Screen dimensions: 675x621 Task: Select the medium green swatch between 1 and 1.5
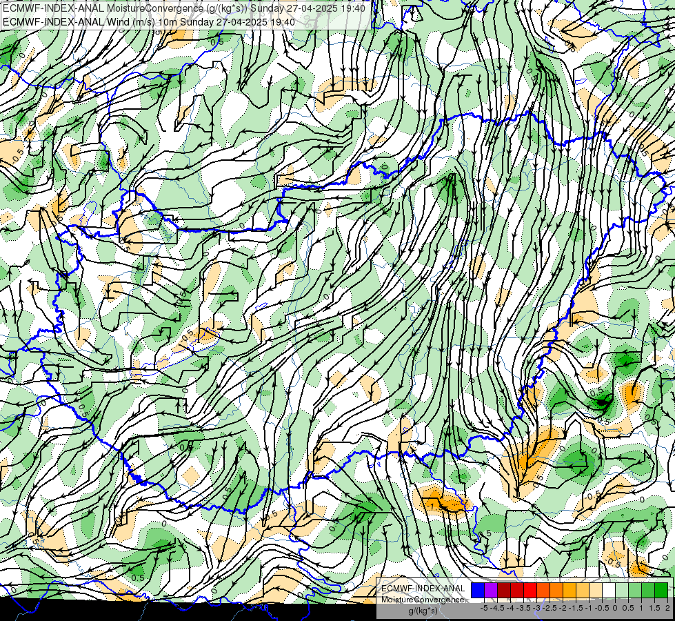pyautogui.click(x=648, y=591)
